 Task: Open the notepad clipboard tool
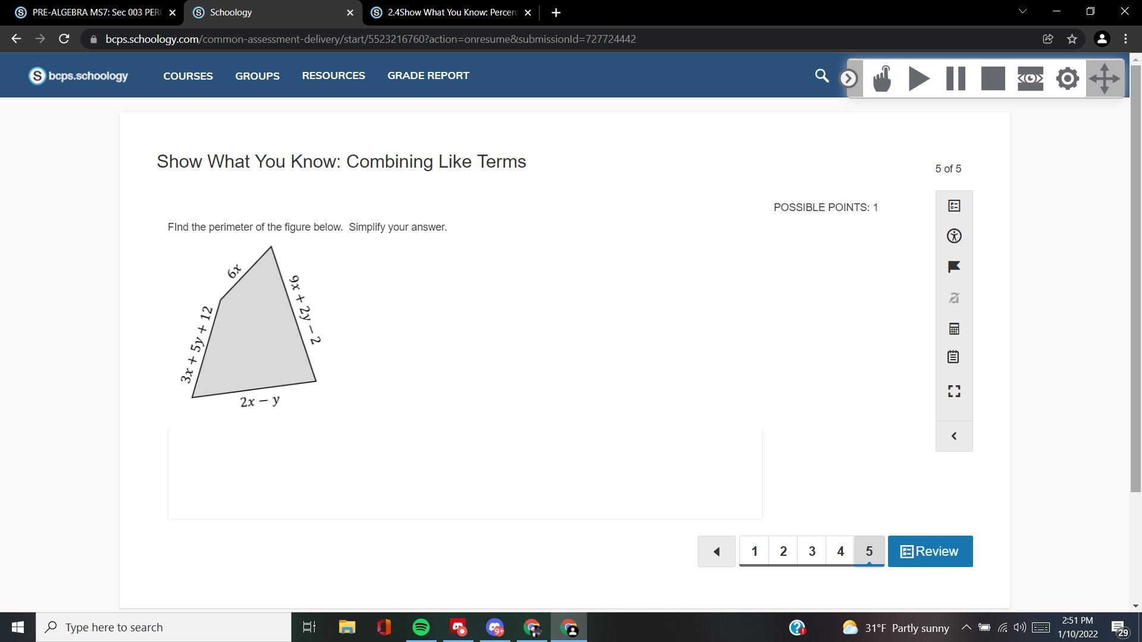click(953, 357)
